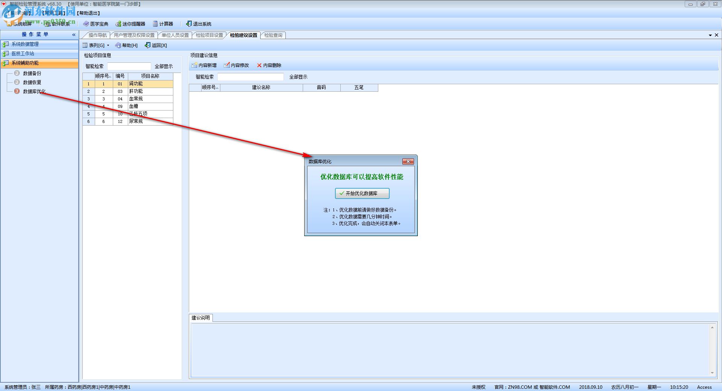The image size is (722, 391).
Task: Select the 尿常规 row
Action: pos(128,121)
